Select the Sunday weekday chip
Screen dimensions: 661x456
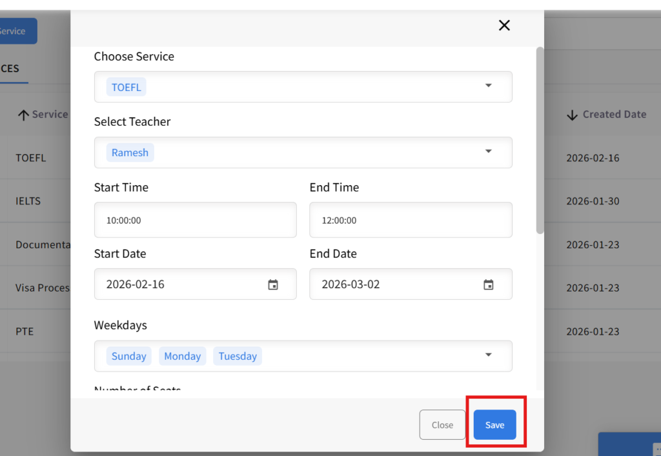[129, 356]
